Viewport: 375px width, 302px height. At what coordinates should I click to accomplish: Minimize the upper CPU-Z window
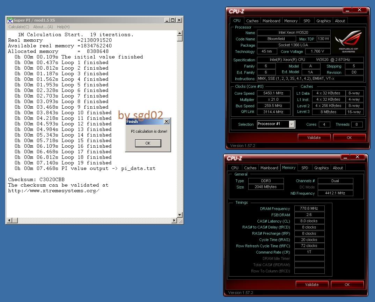click(x=347, y=10)
